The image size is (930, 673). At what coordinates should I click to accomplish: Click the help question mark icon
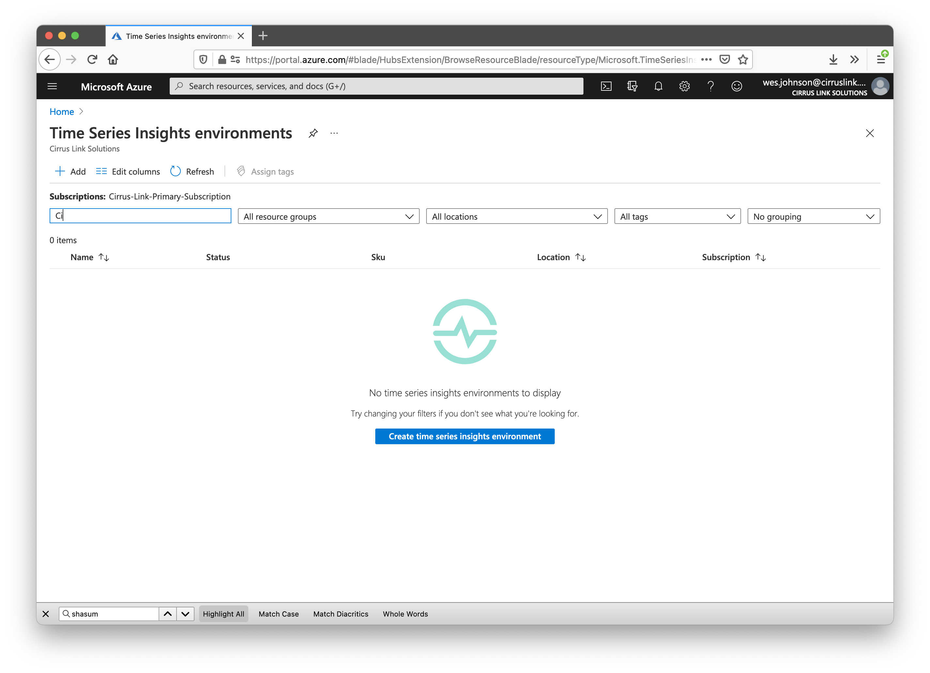pyautogui.click(x=710, y=86)
